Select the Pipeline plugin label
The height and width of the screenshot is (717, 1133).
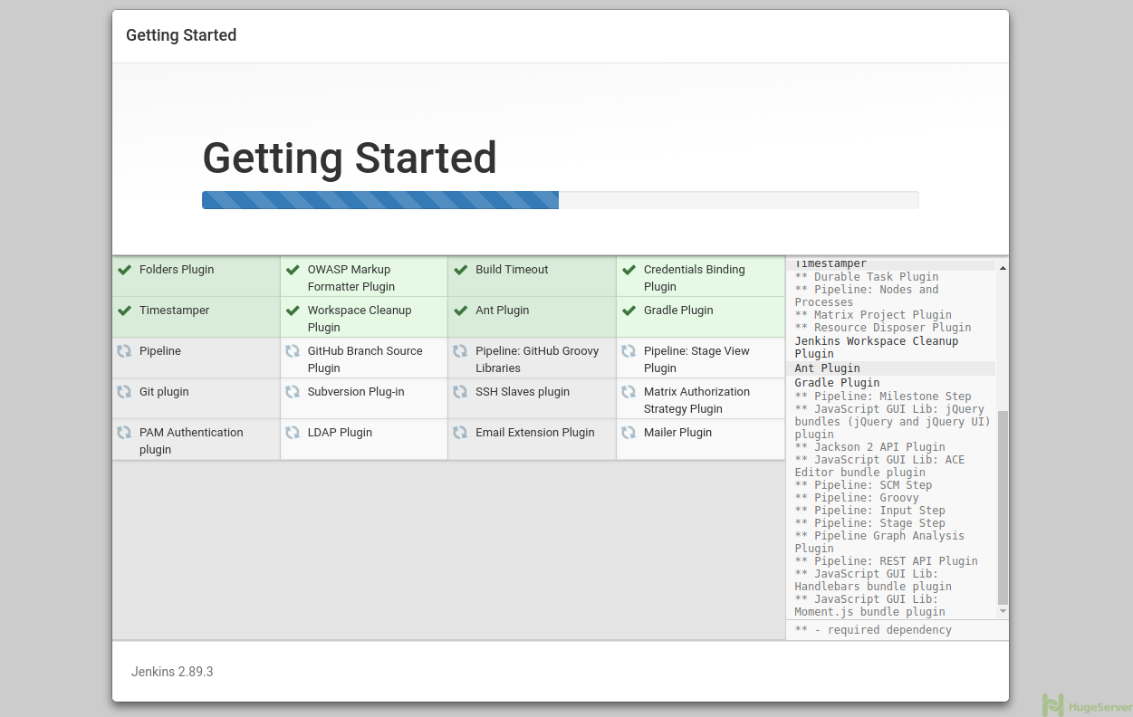[160, 351]
